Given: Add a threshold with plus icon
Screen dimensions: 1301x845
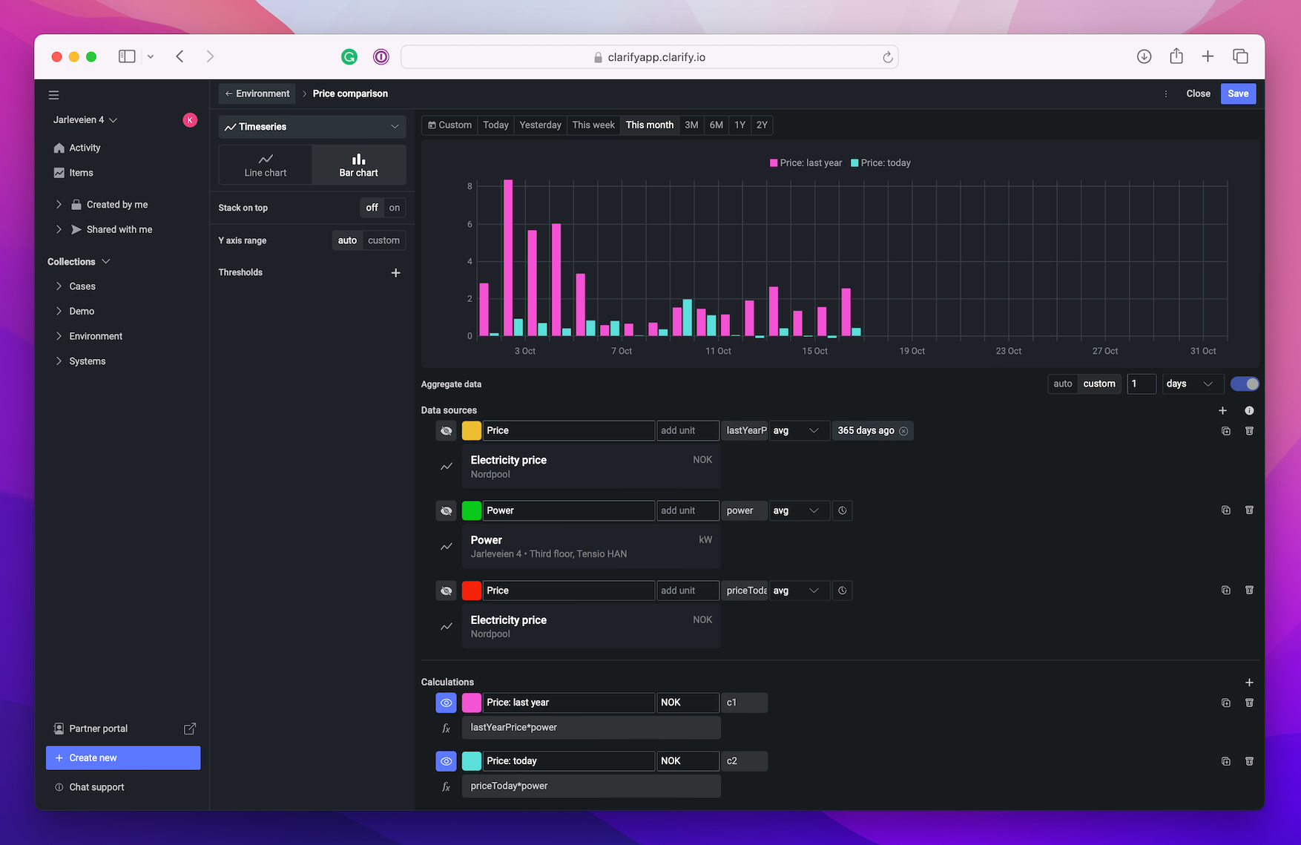Looking at the screenshot, I should tap(395, 272).
